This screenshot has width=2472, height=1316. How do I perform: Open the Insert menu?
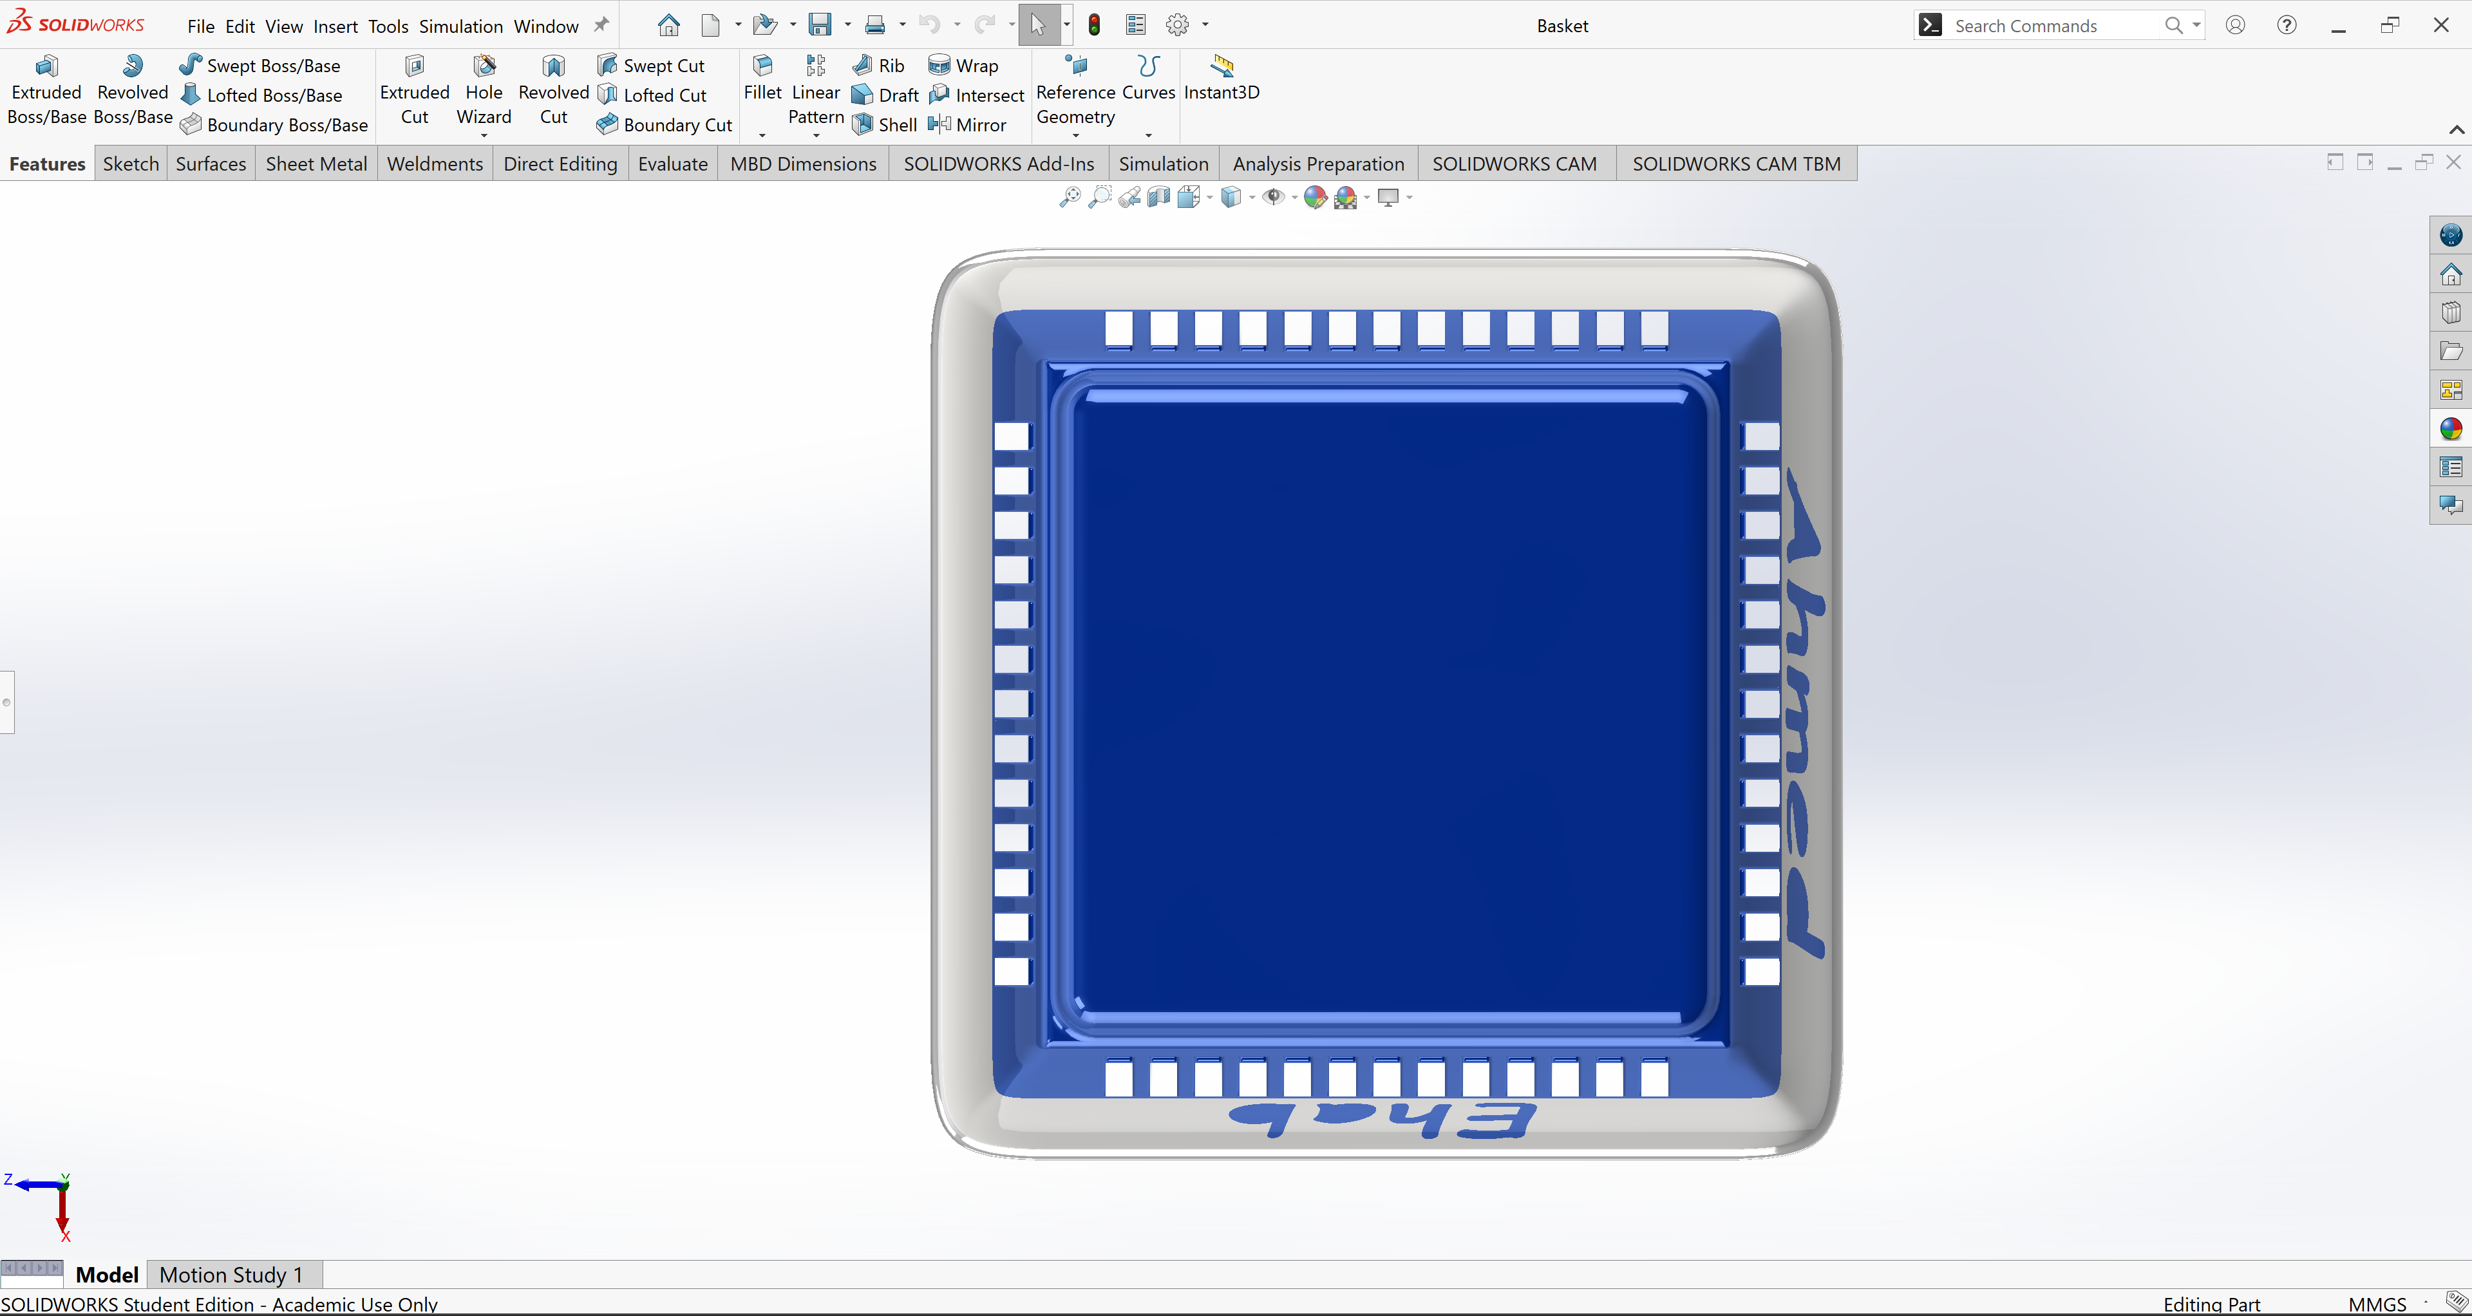pos(335,26)
